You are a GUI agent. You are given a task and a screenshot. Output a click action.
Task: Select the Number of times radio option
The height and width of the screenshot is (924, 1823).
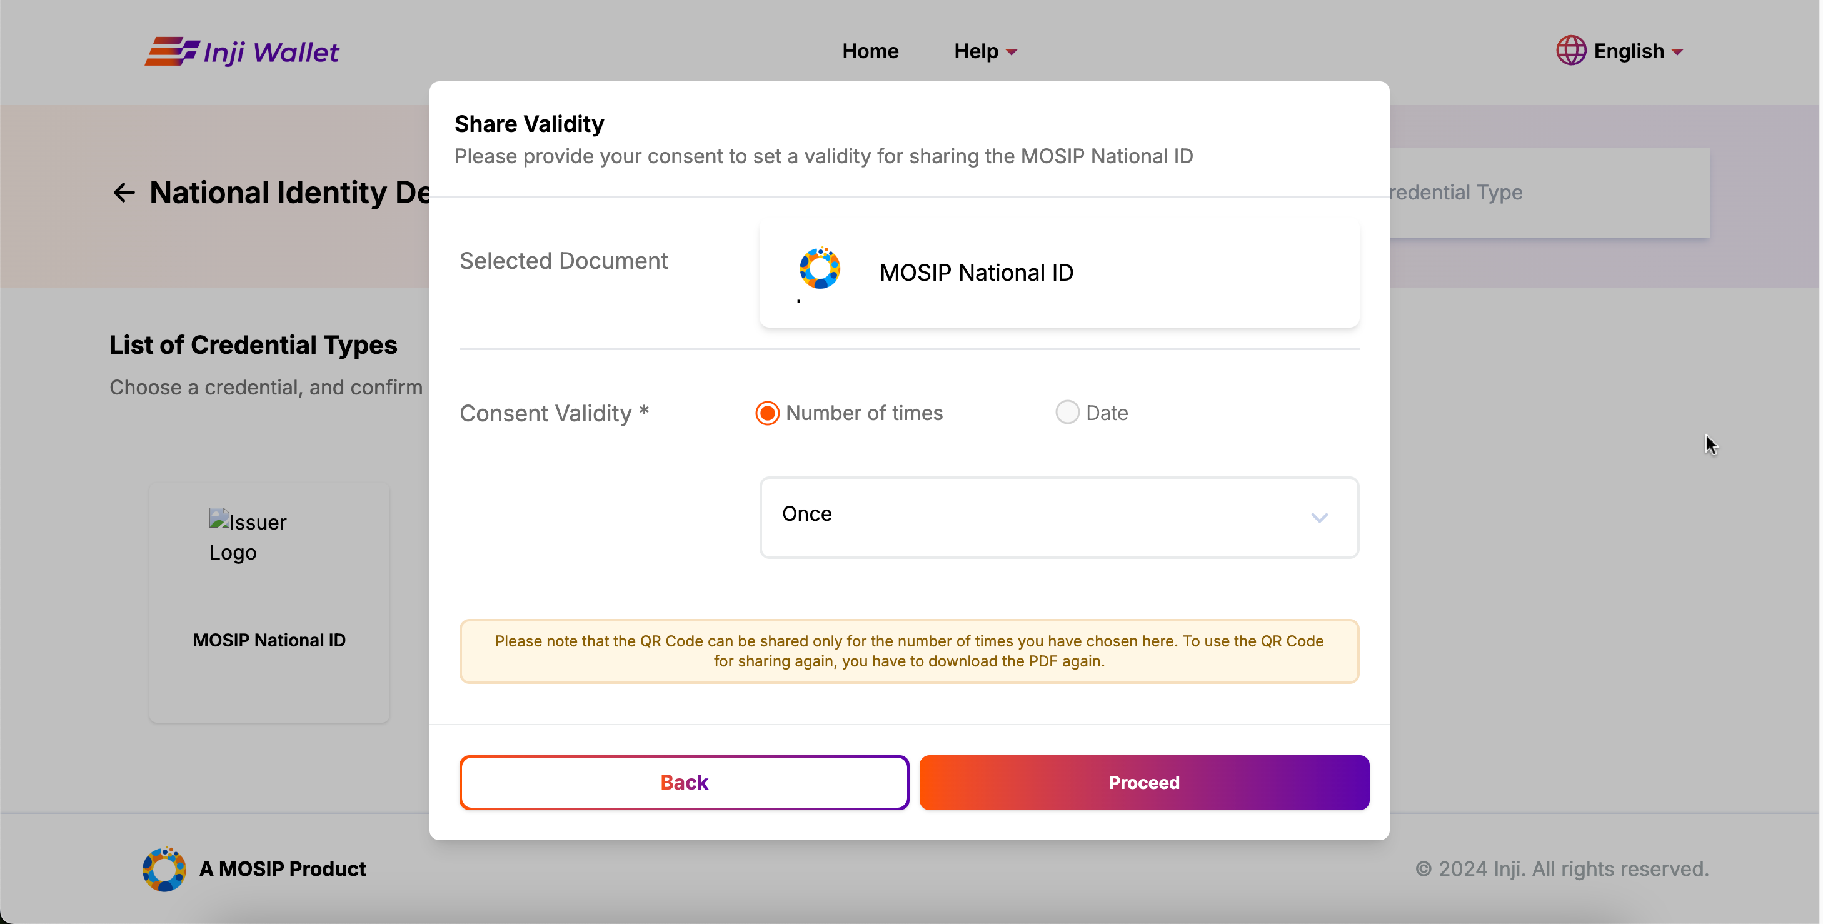[x=767, y=413]
